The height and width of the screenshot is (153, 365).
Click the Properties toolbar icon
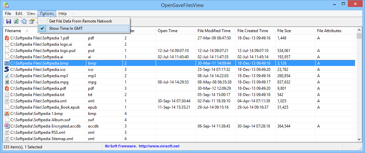pyautogui.click(x=32, y=21)
